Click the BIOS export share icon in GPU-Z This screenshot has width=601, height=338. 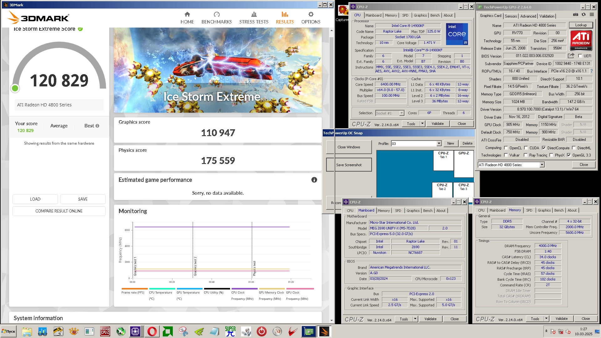point(571,56)
